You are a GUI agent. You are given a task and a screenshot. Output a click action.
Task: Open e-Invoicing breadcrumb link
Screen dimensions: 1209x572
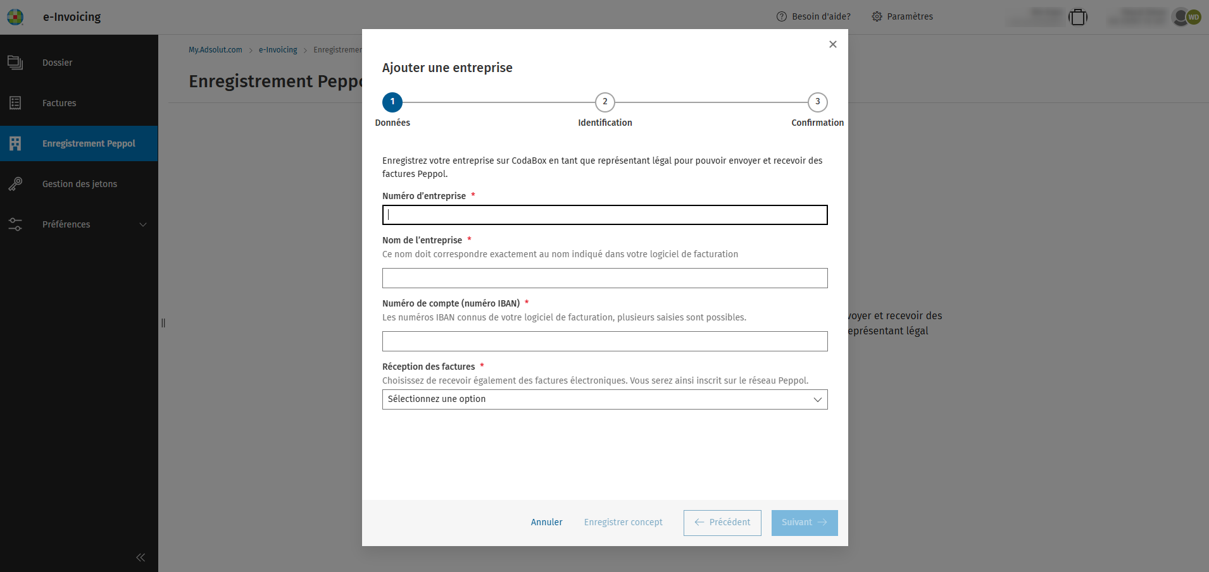[x=278, y=50]
